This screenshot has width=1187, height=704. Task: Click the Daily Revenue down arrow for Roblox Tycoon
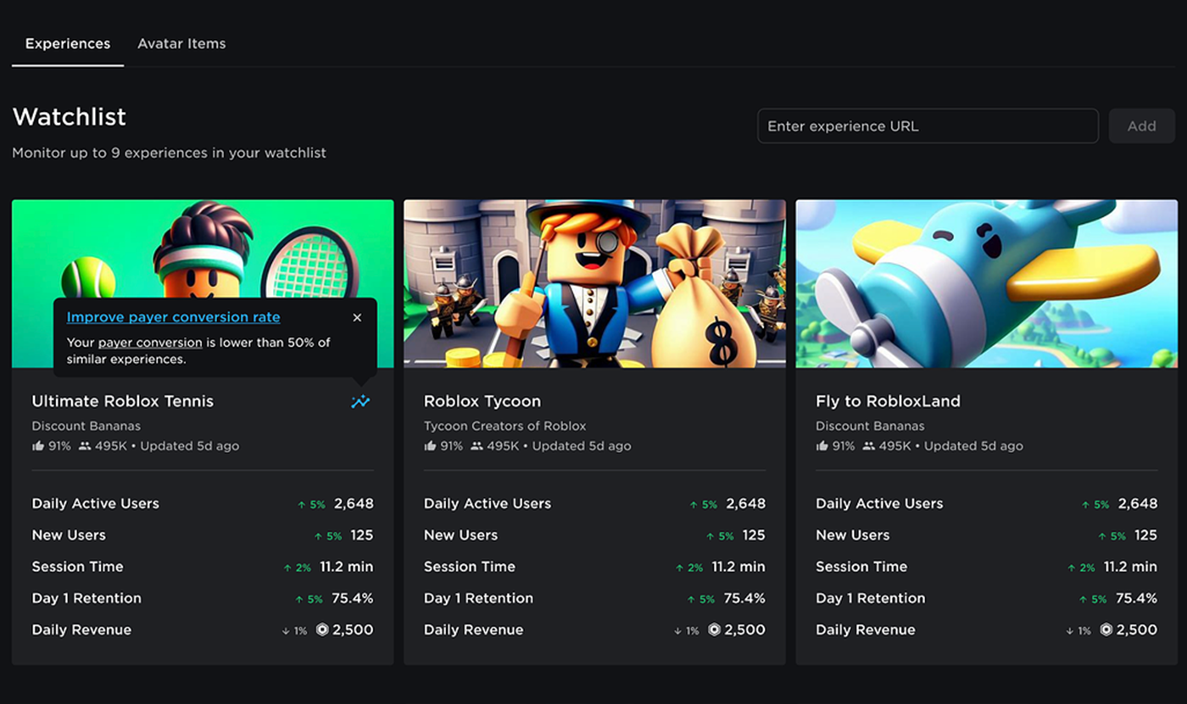tap(677, 631)
